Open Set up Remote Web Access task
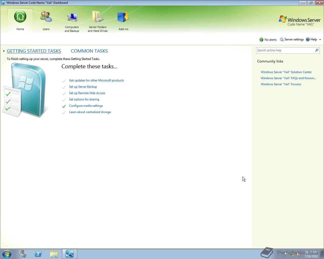Screen dimensions: 324x259 [x=87, y=93]
